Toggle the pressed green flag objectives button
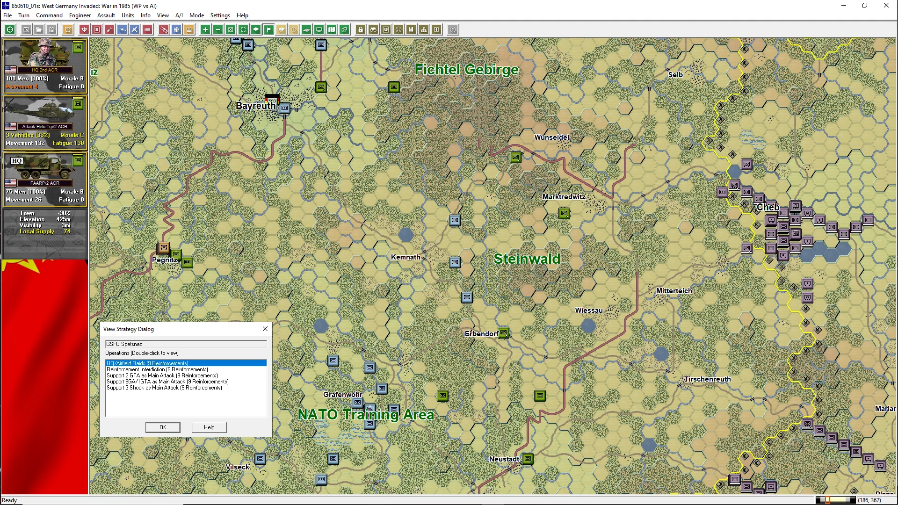This screenshot has width=898, height=505. click(268, 29)
